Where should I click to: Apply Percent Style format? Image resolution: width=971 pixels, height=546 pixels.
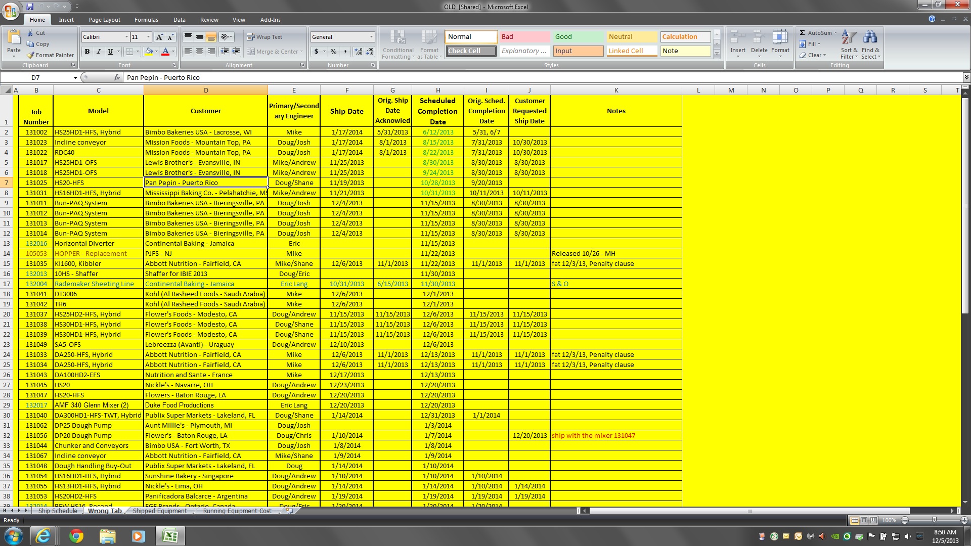(x=333, y=52)
